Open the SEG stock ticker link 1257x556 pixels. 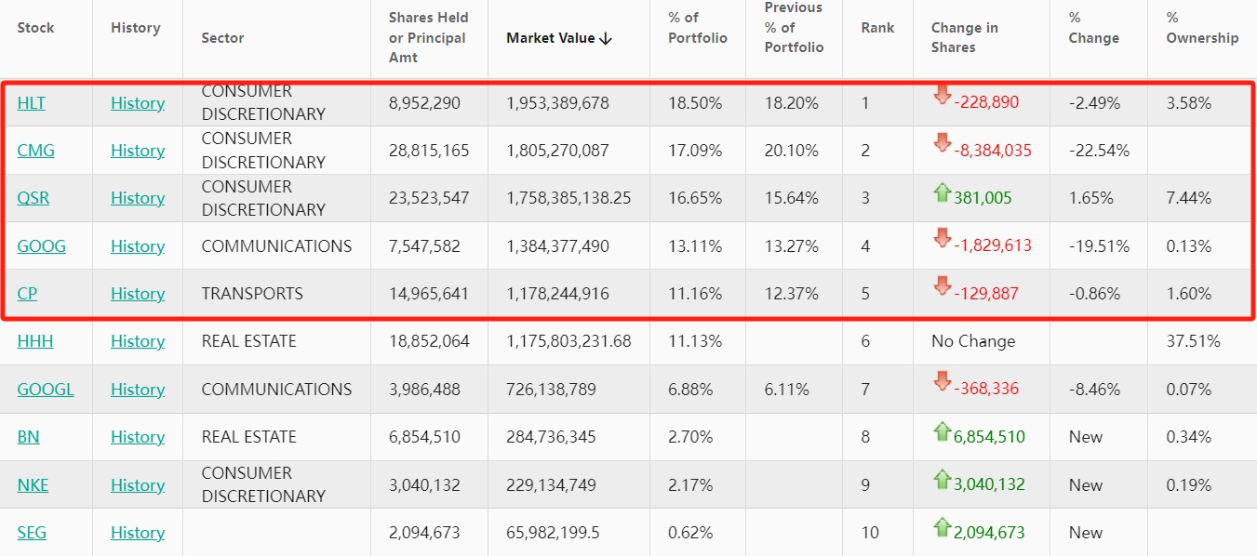[32, 533]
